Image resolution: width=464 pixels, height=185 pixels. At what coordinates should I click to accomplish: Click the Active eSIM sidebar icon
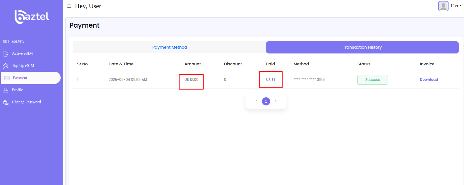[x=6, y=53]
